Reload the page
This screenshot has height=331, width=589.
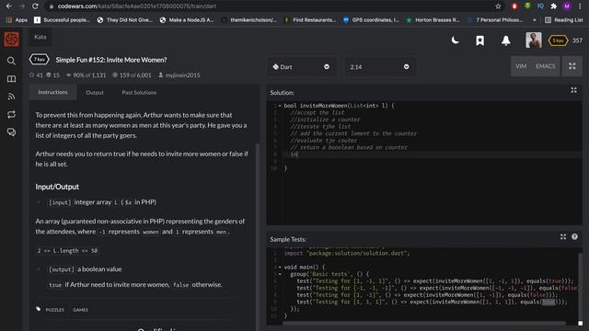pos(35,6)
